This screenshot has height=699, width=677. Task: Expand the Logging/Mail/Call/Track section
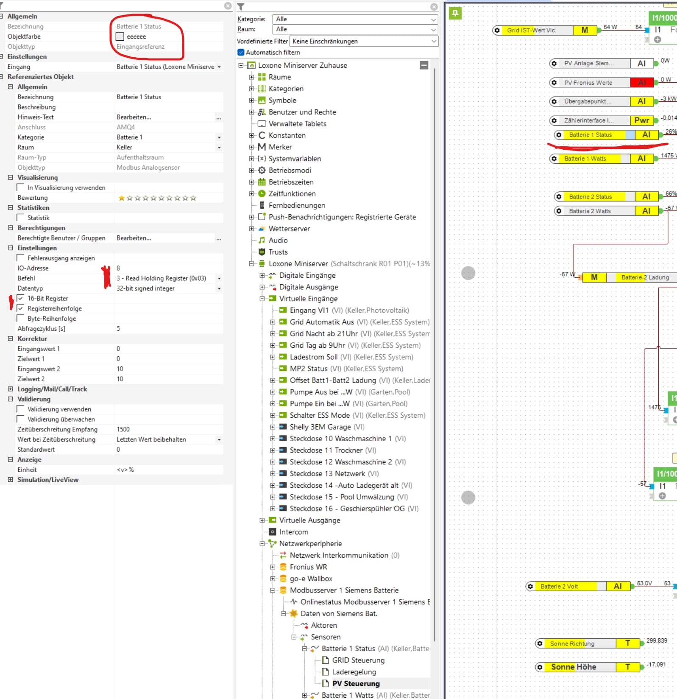click(10, 389)
